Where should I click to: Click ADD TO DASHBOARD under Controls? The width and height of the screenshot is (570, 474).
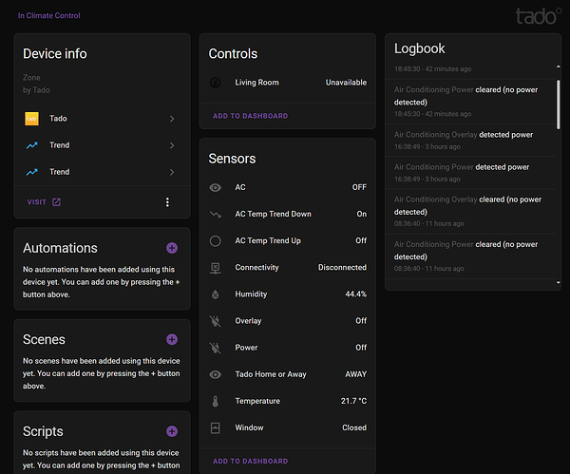point(250,116)
